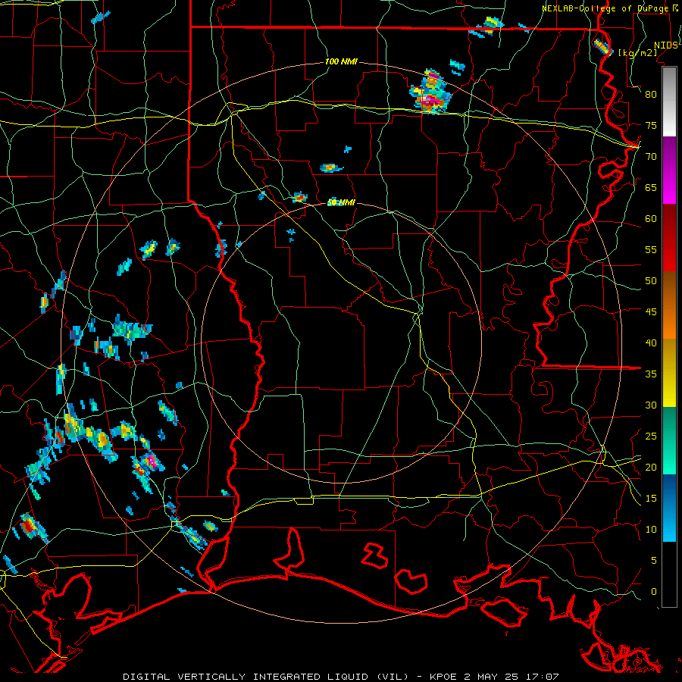
Task: Click the 40 value on the scale
Action: tap(651, 343)
